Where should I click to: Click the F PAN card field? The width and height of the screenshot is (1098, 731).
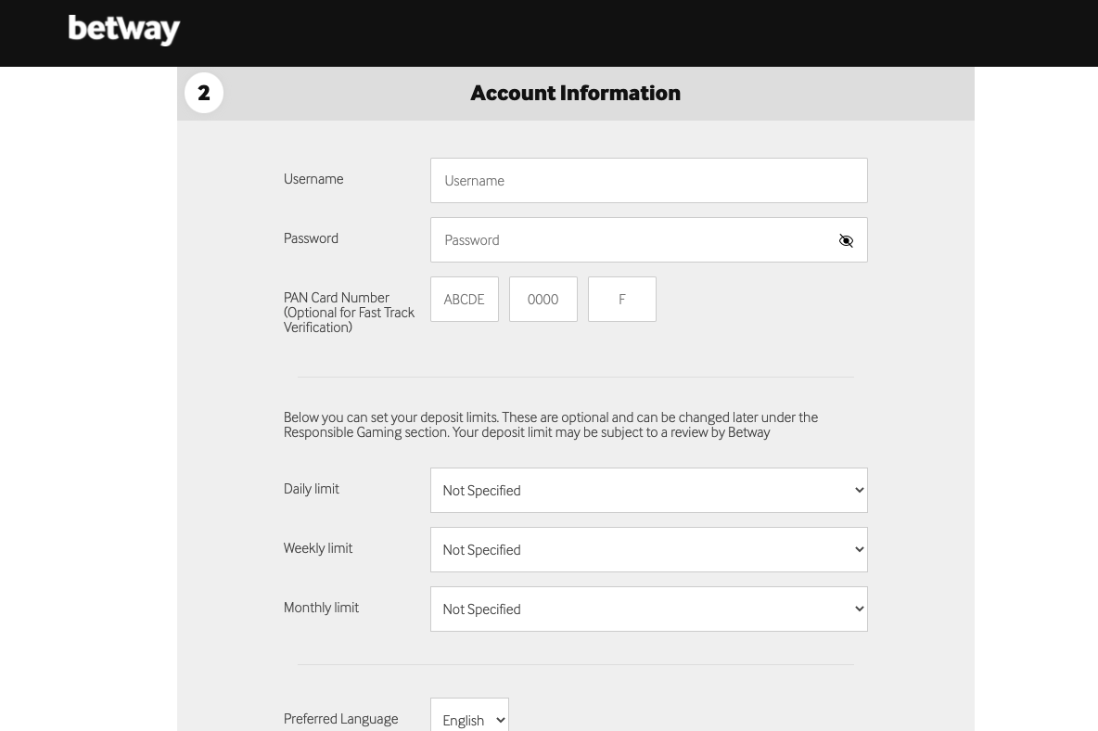[x=621, y=299]
